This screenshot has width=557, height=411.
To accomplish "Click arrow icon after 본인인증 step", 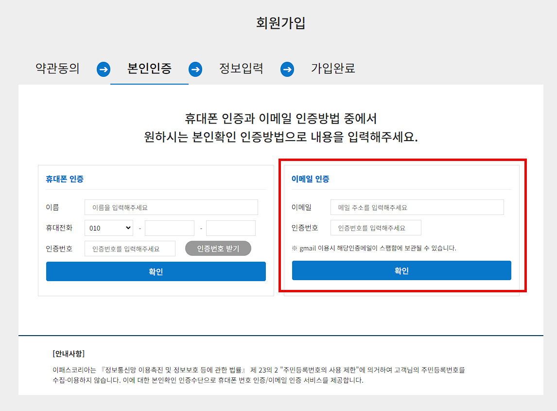I will tap(195, 70).
